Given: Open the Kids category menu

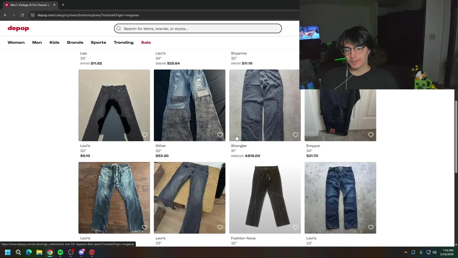Looking at the screenshot, I should (54, 42).
